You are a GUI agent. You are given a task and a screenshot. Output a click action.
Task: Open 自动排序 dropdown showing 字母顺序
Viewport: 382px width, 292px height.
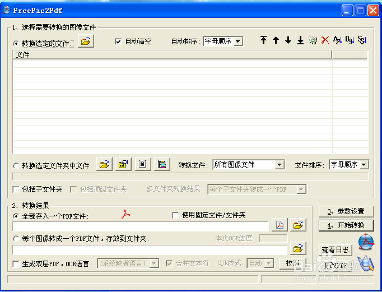(x=223, y=41)
